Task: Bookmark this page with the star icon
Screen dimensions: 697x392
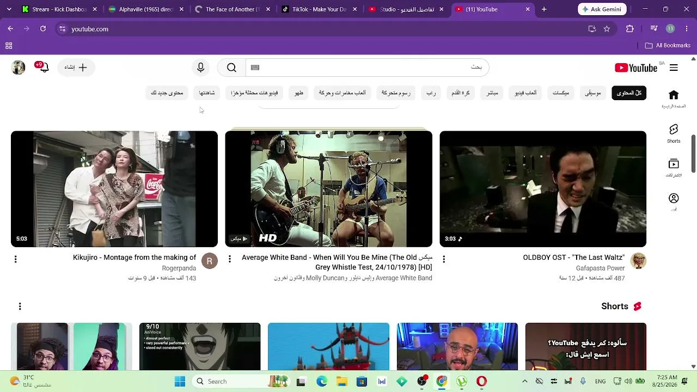Action: pos(607,29)
